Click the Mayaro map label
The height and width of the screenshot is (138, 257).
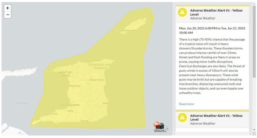point(106,103)
